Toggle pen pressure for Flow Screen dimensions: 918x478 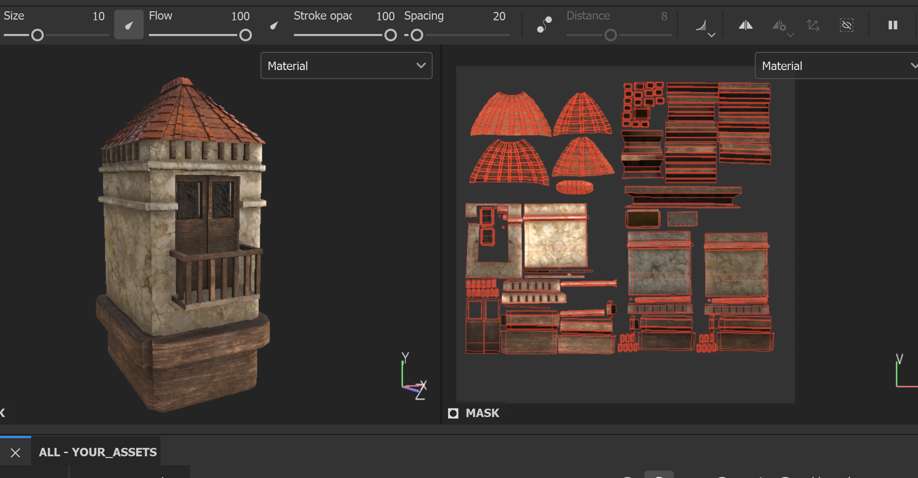[x=274, y=25]
